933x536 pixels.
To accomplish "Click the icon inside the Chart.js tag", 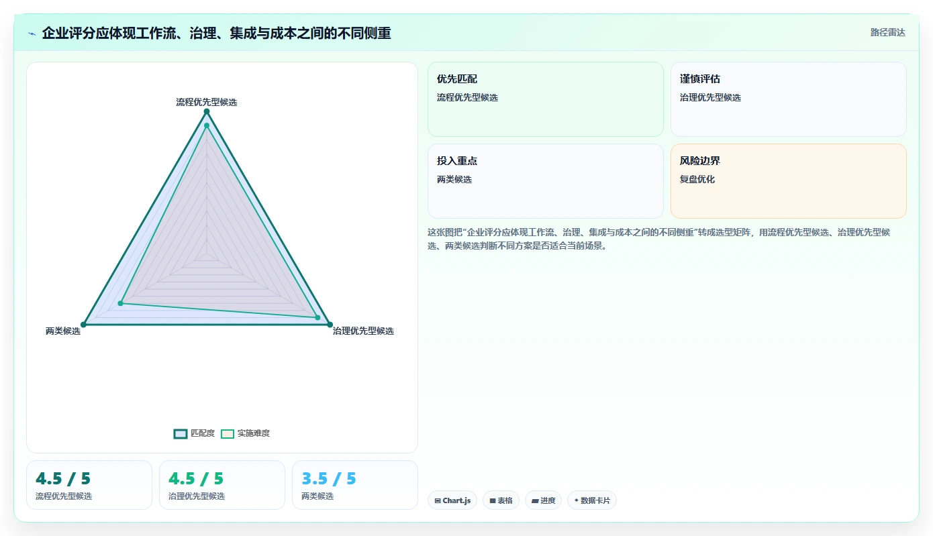I will click(x=438, y=500).
